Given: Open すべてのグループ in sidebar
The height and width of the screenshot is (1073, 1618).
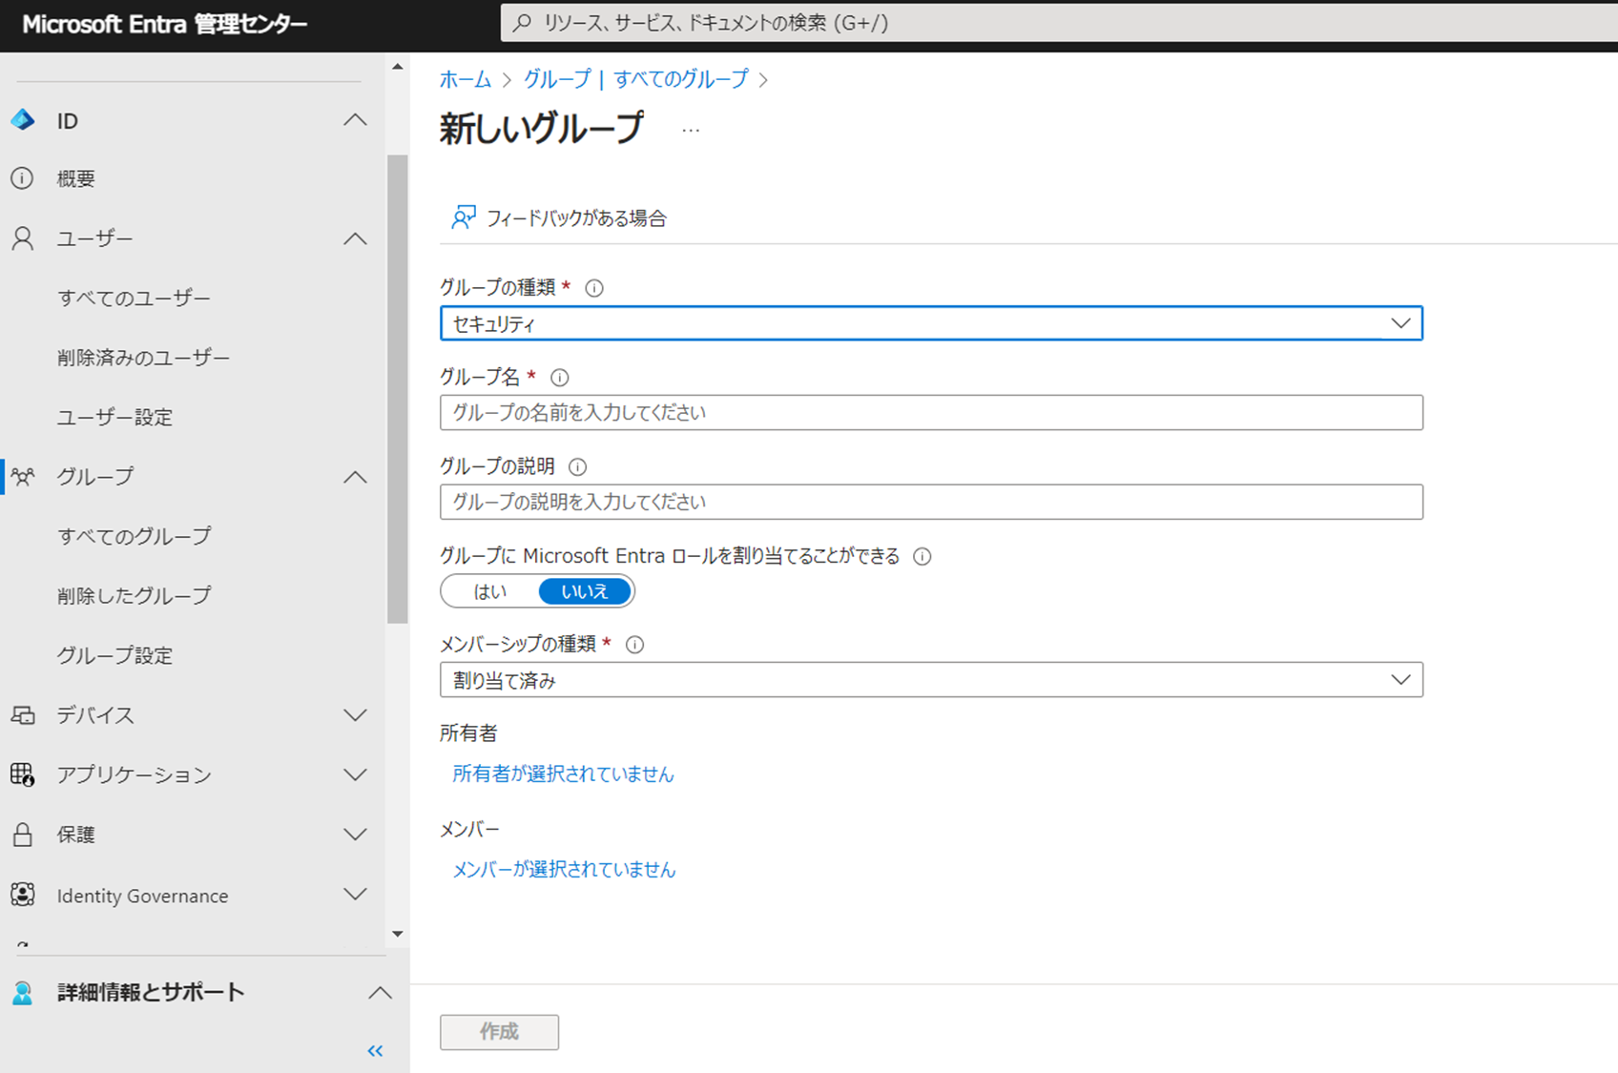Looking at the screenshot, I should [134, 536].
